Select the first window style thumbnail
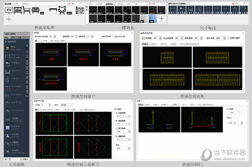 click(51, 54)
